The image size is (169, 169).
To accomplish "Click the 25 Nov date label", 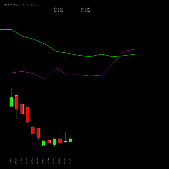I will tap(32, 161).
